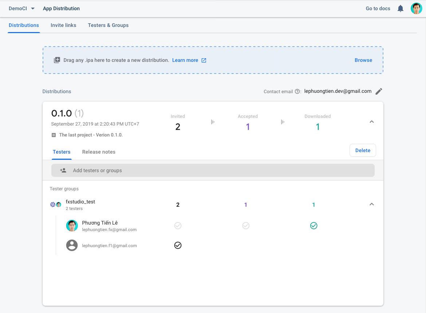Click the Learn more link

(x=185, y=60)
